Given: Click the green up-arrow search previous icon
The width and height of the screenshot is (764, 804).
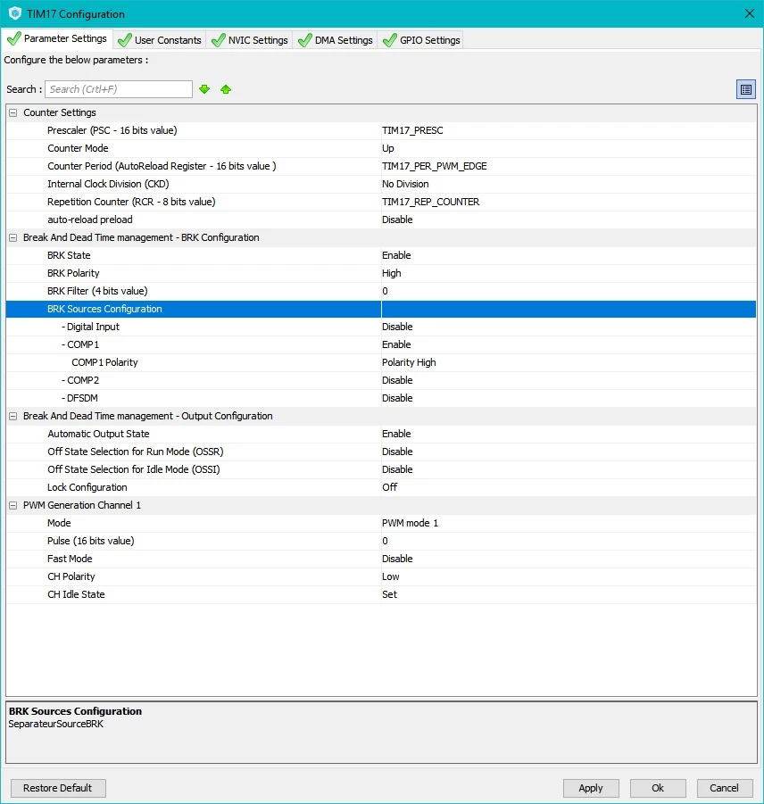Looking at the screenshot, I should click(x=226, y=89).
